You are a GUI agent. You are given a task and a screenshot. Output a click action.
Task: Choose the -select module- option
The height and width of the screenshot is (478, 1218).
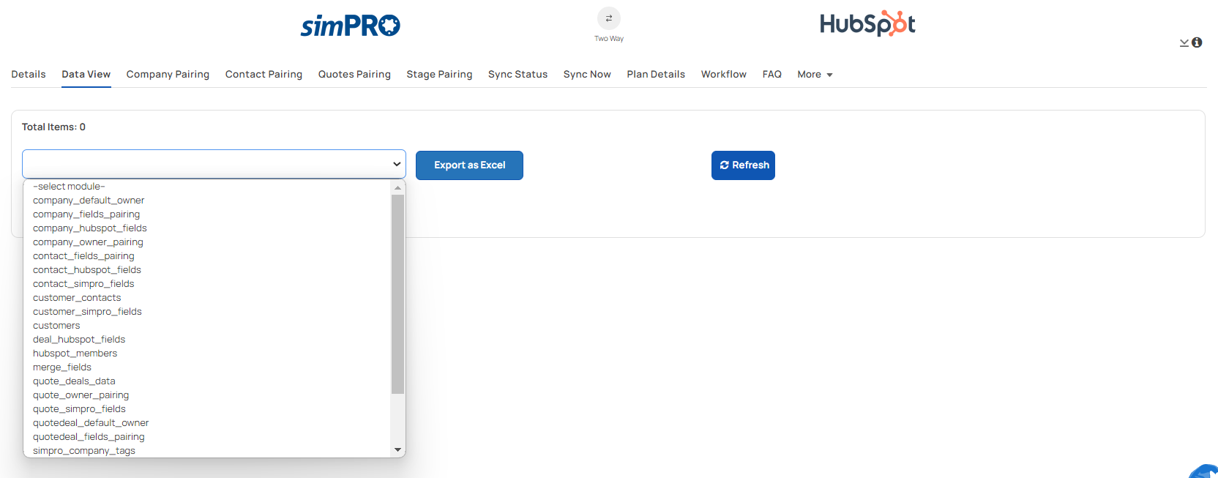(x=208, y=187)
